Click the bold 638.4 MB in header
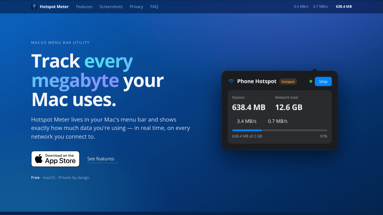Screen dimensions: 383x215 click(x=344, y=7)
